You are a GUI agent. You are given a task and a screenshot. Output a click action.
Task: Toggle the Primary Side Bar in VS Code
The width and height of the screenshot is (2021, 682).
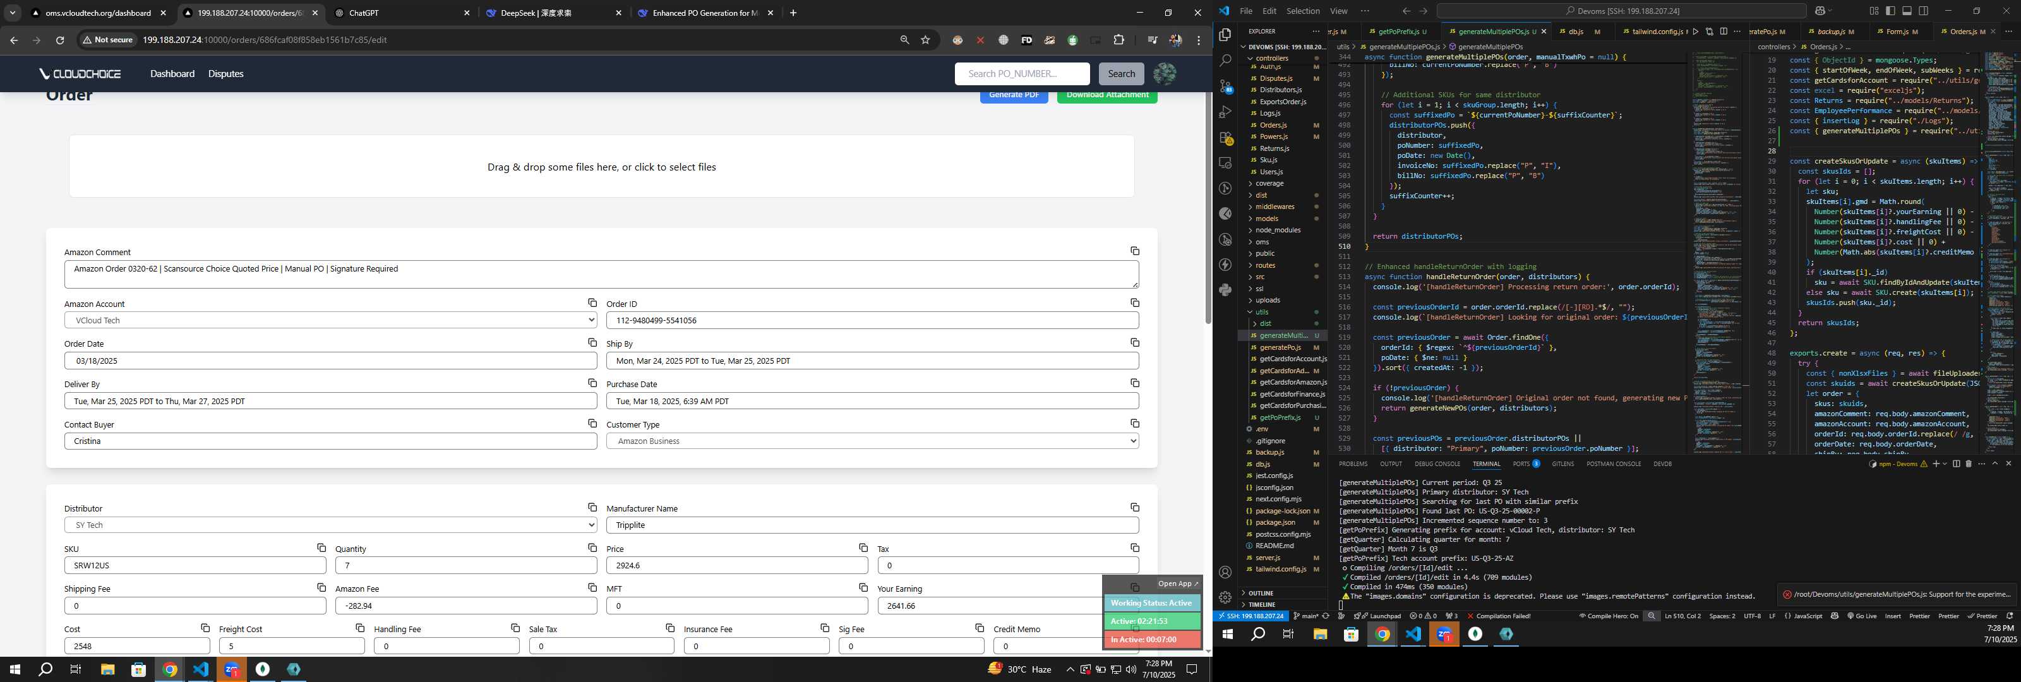[1890, 11]
